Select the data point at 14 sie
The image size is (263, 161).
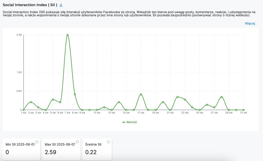(x=119, y=102)
